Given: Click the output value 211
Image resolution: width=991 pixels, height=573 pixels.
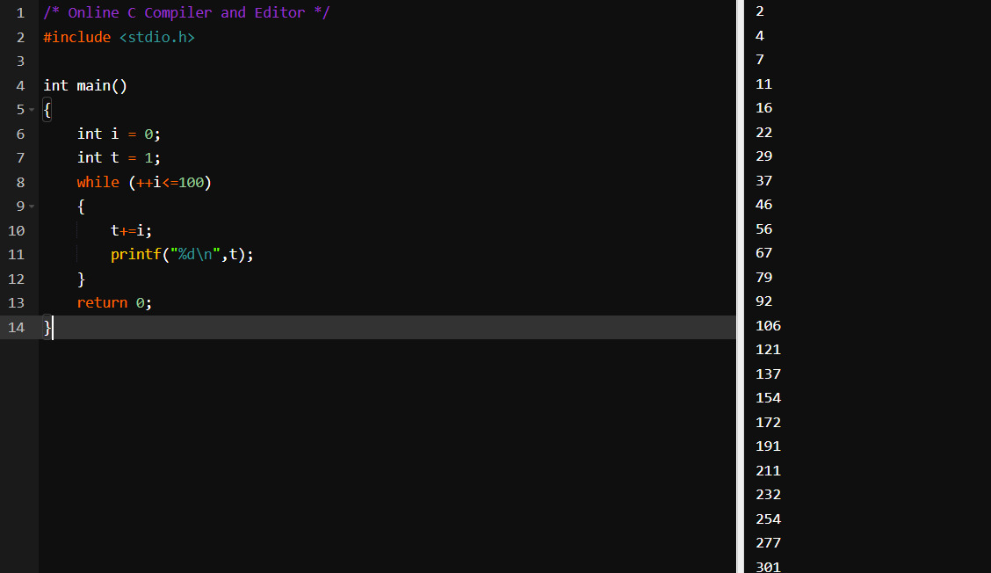Looking at the screenshot, I should click(768, 471).
